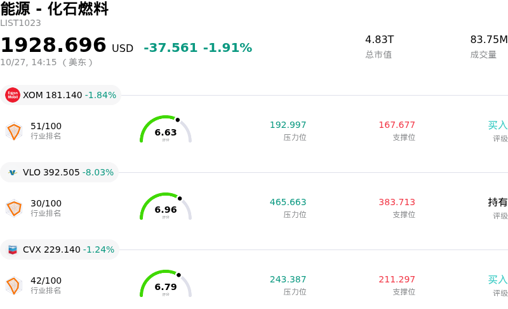This screenshot has width=508, height=309.
Task: Click the 能源 - 化石燃料 sector title
Action: point(55,9)
